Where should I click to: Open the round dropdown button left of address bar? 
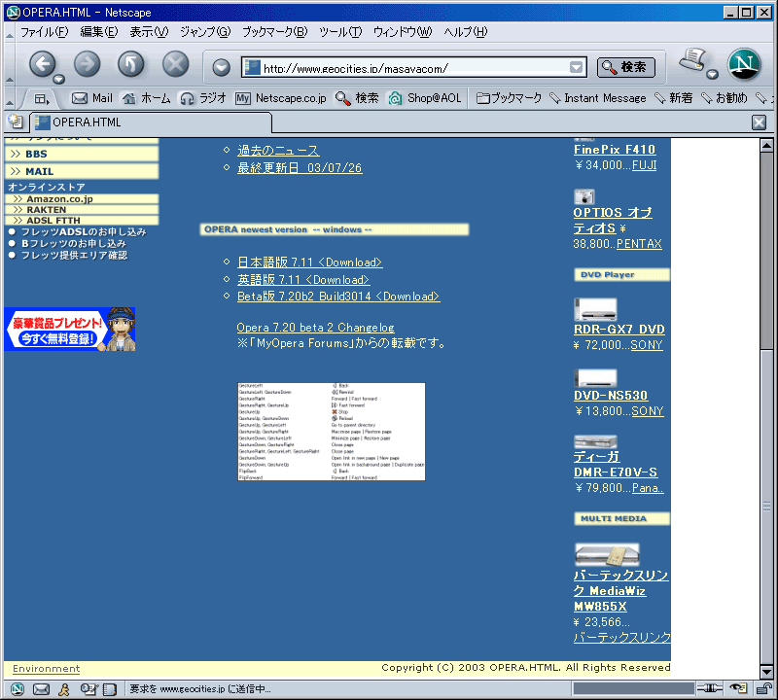(222, 67)
